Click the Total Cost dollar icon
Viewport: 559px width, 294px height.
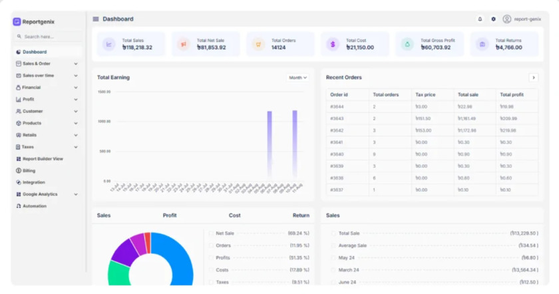coord(333,45)
